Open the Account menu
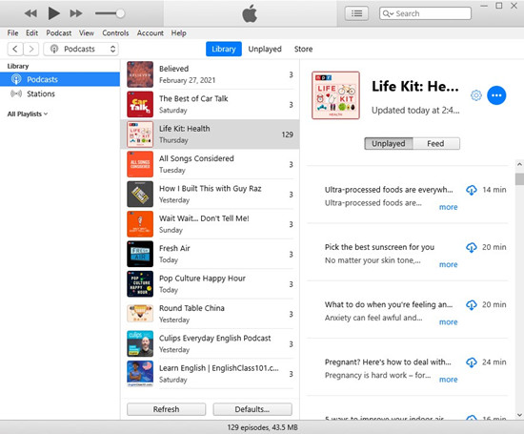 tap(150, 33)
